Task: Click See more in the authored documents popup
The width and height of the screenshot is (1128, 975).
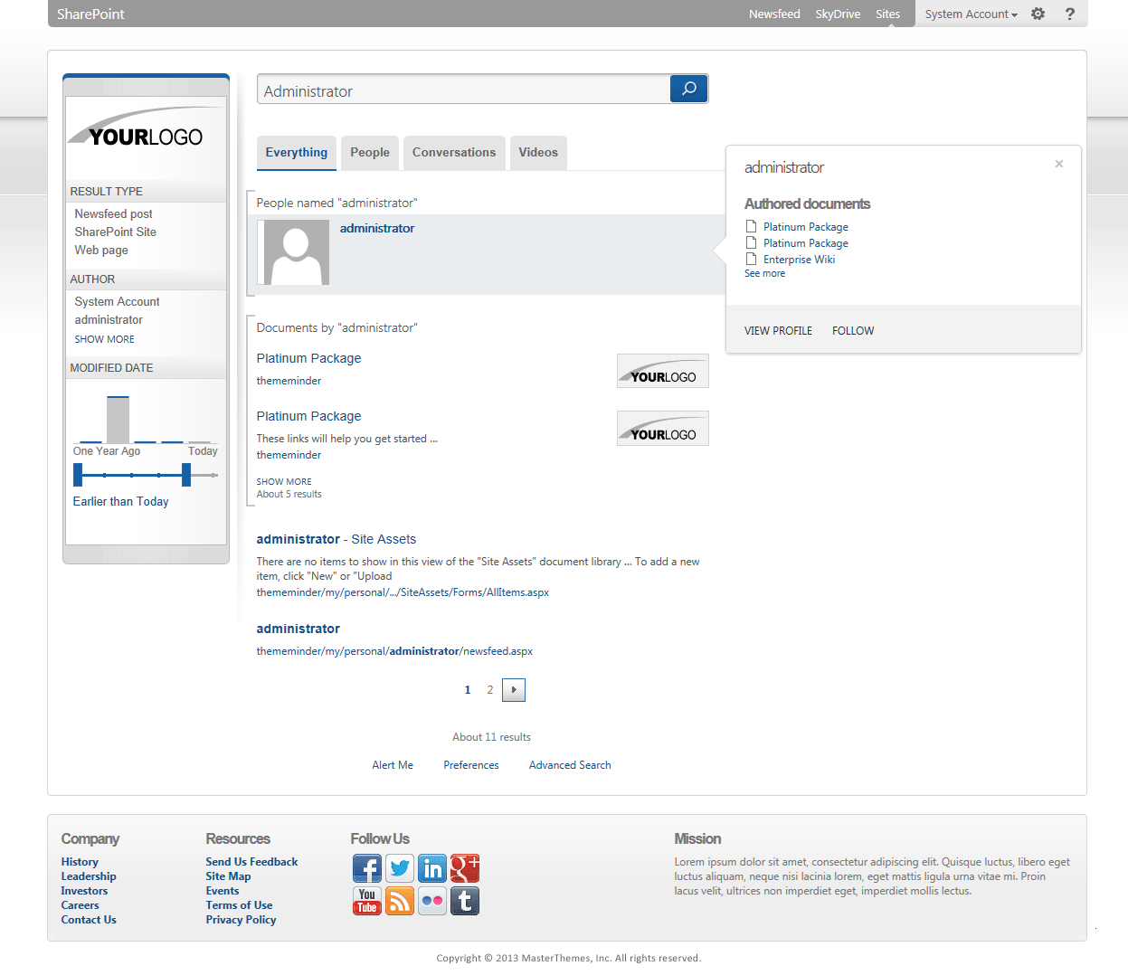Action: [x=764, y=273]
